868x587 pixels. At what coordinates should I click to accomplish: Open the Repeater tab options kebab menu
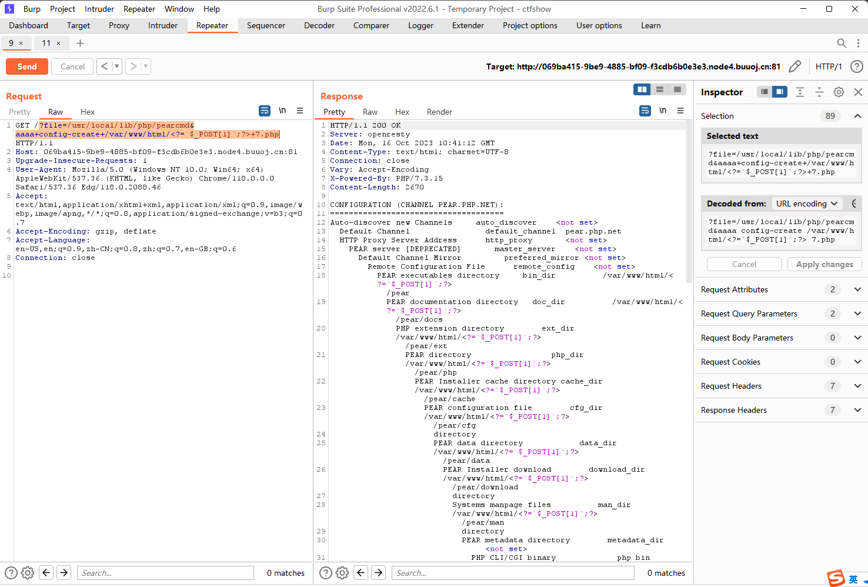858,43
